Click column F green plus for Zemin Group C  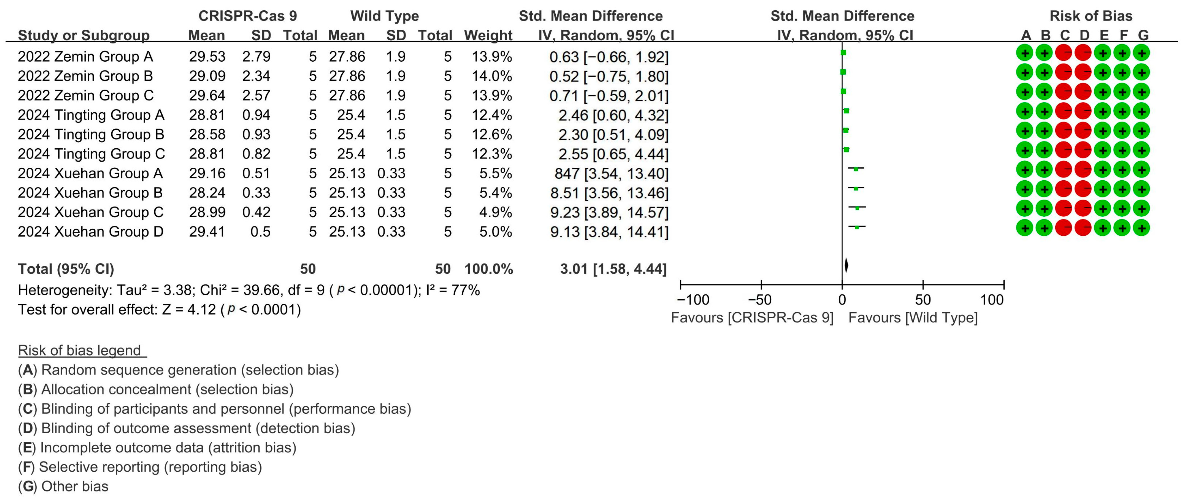(x=1122, y=92)
